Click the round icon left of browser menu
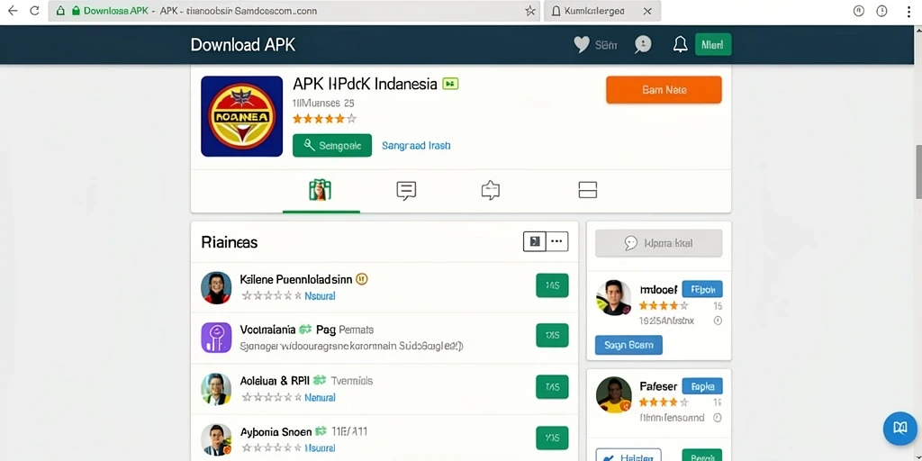 [x=858, y=11]
